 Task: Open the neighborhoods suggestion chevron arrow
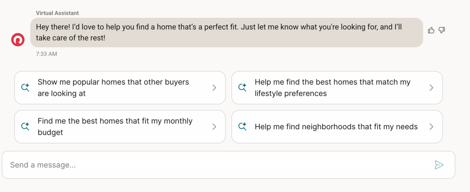[431, 126]
